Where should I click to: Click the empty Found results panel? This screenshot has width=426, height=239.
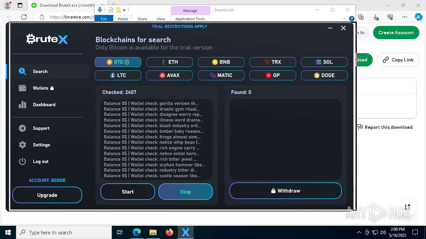coord(286,139)
